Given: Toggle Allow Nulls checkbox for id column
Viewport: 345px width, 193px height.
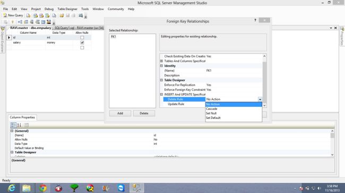Looking at the screenshot, I should (82, 38).
